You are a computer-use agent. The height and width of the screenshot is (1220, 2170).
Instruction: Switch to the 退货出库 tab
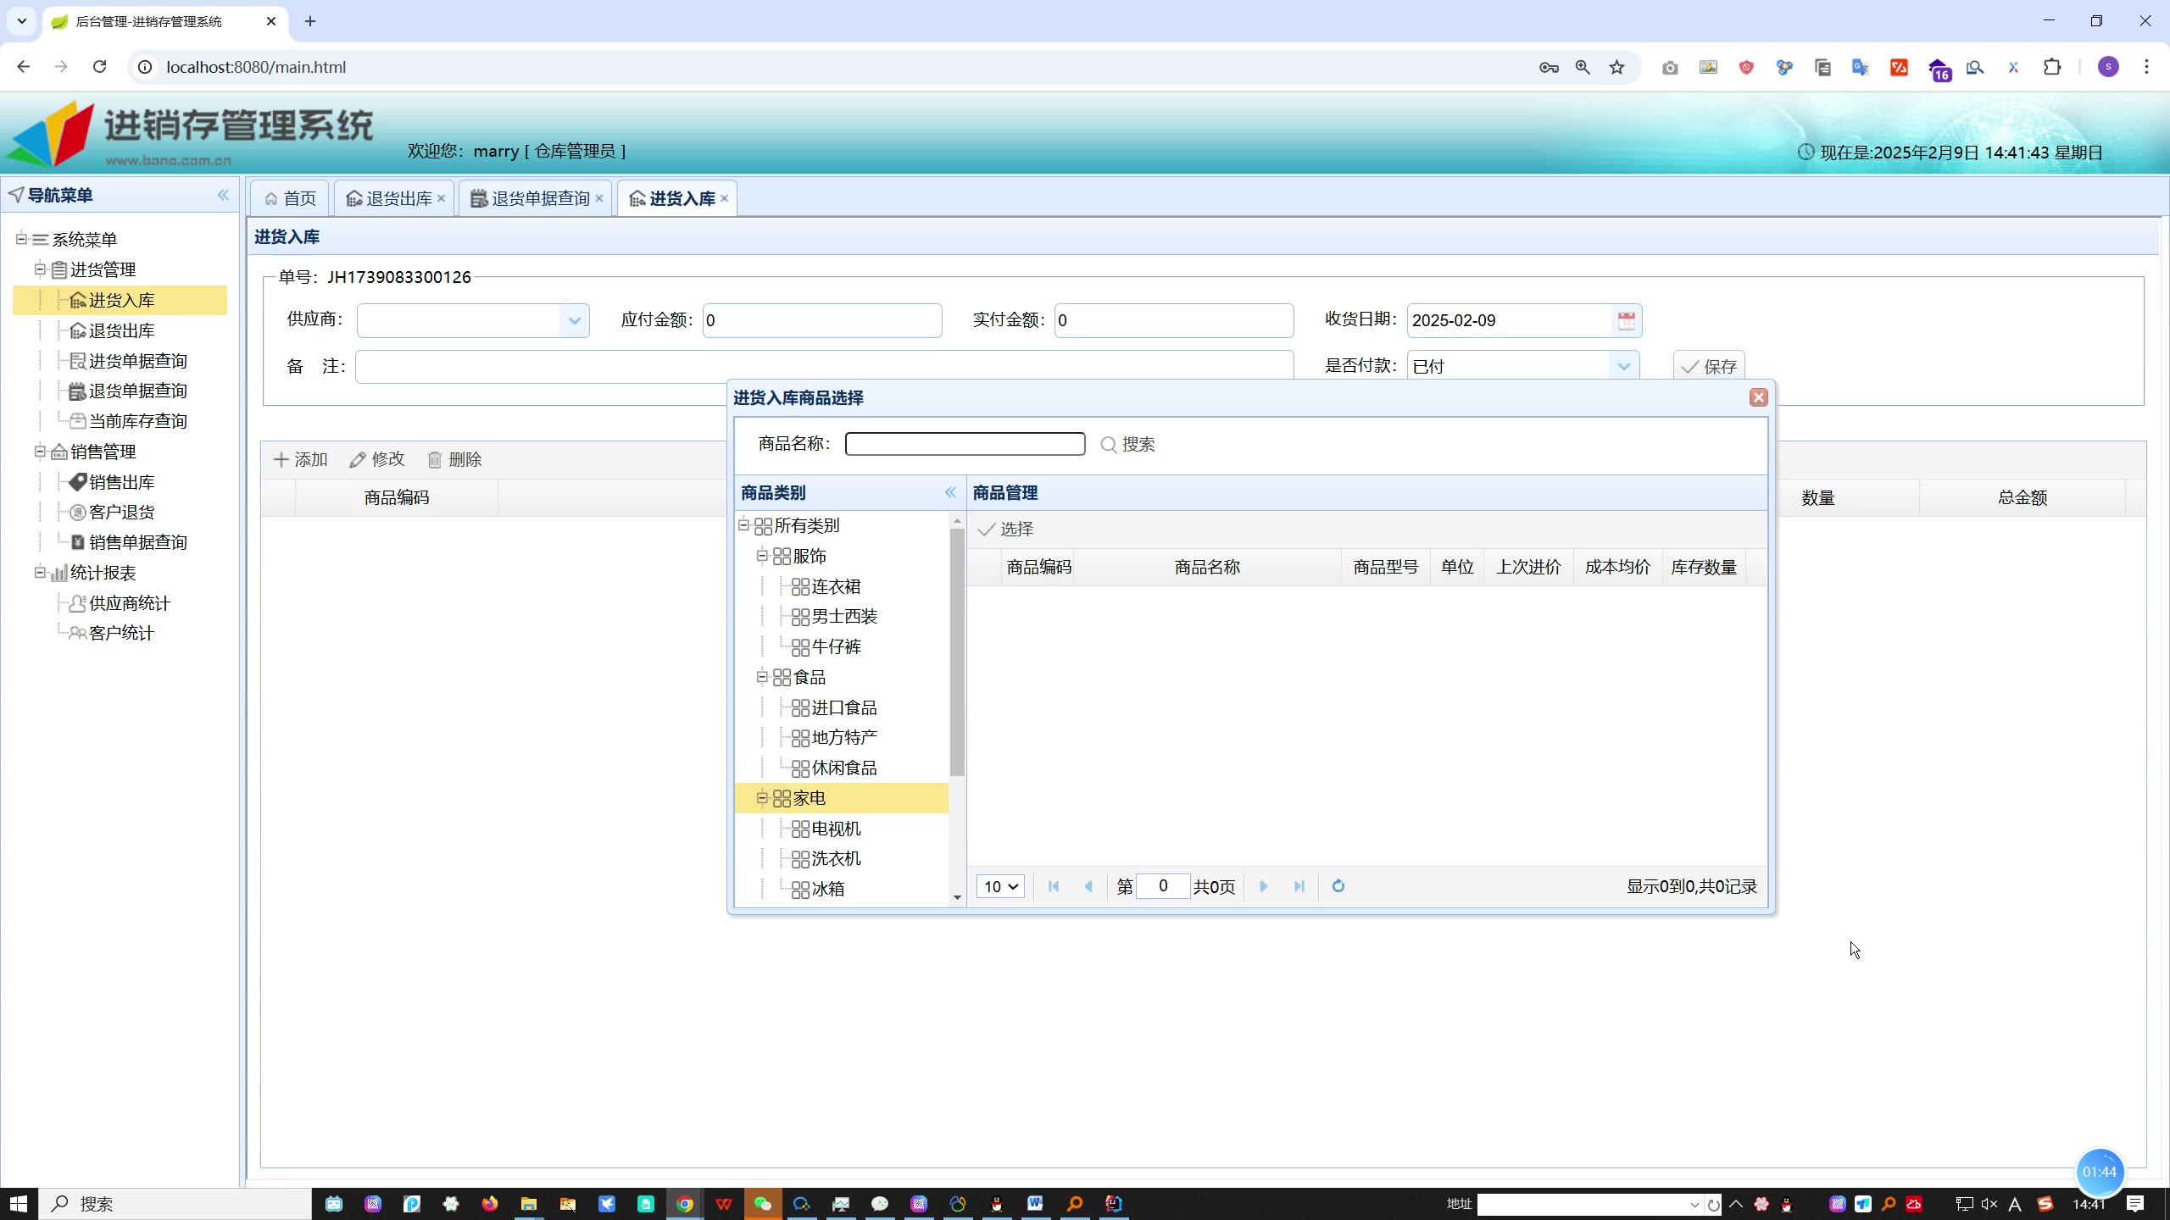(390, 198)
